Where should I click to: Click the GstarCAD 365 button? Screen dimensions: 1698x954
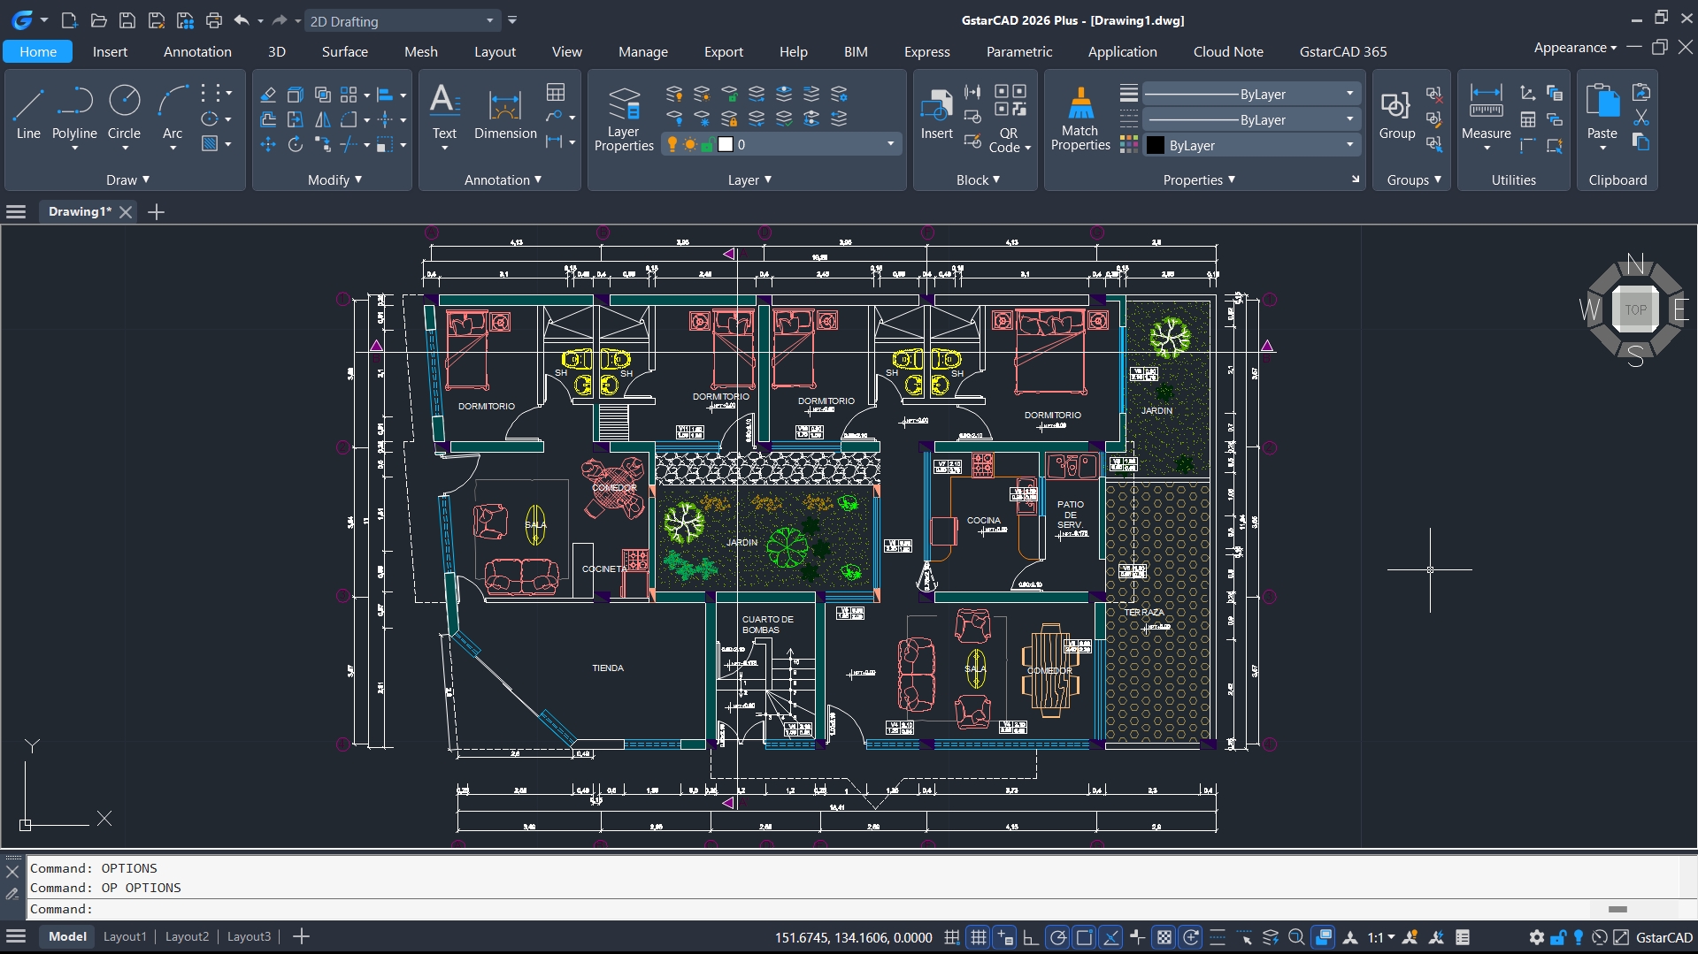[1342, 51]
